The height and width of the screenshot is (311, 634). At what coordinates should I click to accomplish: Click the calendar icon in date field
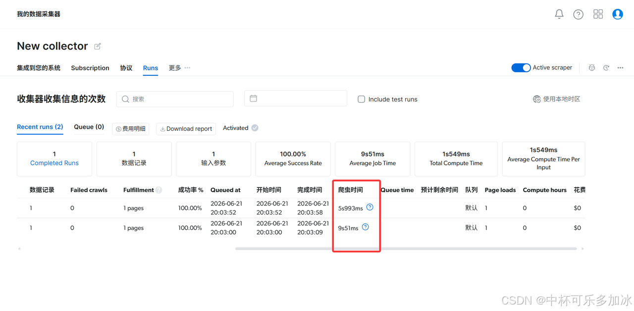pyautogui.click(x=253, y=99)
